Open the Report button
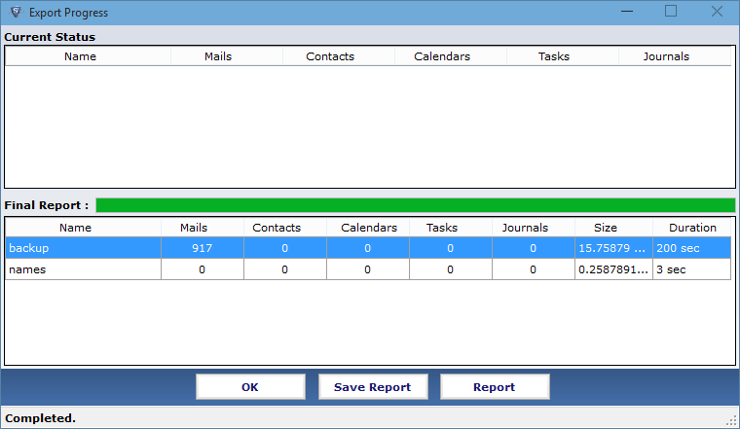The height and width of the screenshot is (429, 740). [495, 387]
